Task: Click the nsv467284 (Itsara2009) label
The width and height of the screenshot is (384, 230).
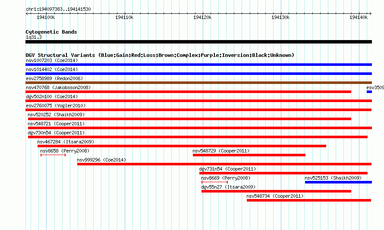Action: pyautogui.click(x=66, y=142)
